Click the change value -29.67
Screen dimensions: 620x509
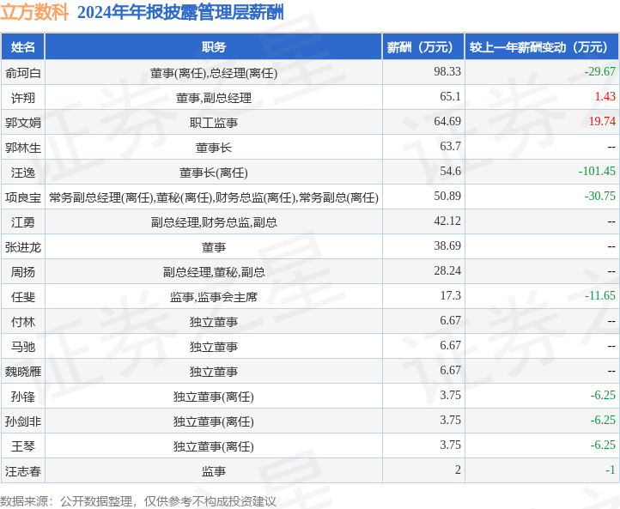click(x=600, y=71)
